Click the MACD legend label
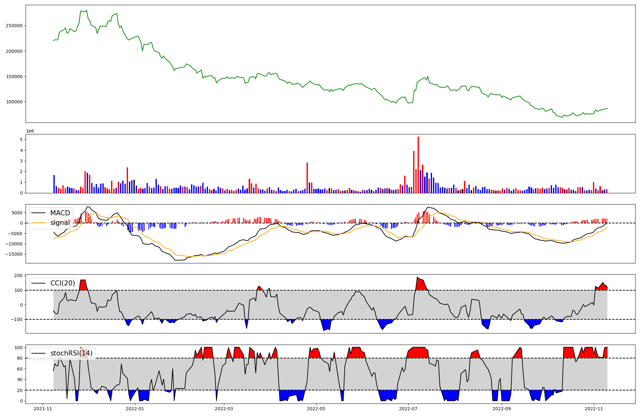This screenshot has height=416, width=640. pos(60,213)
